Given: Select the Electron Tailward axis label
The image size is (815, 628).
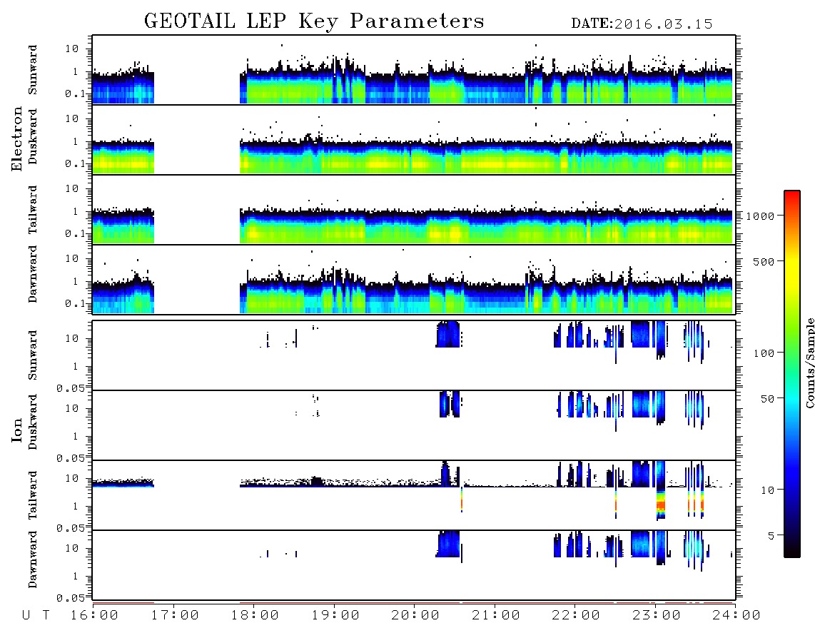Looking at the screenshot, I should coord(32,210).
